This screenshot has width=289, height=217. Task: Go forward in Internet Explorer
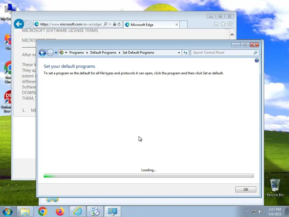pyautogui.click(x=29, y=24)
